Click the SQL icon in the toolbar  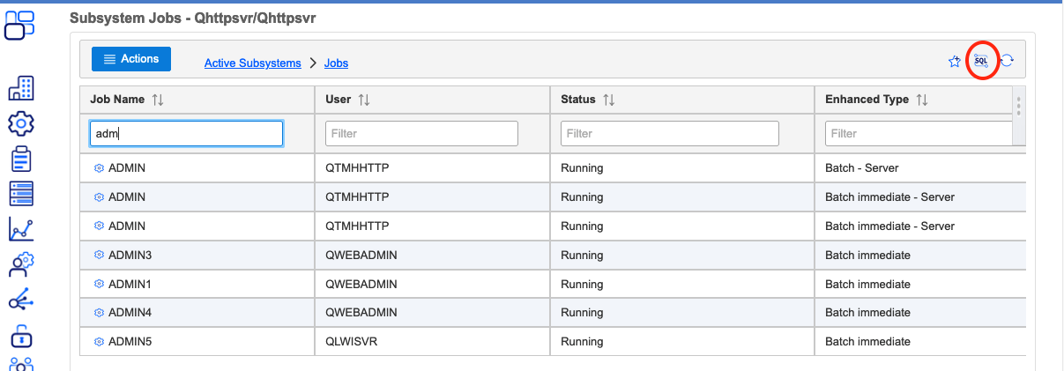980,61
